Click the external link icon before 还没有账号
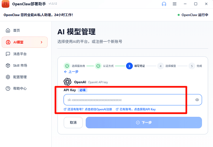Screen dimensions: 213x147 (x=65, y=109)
